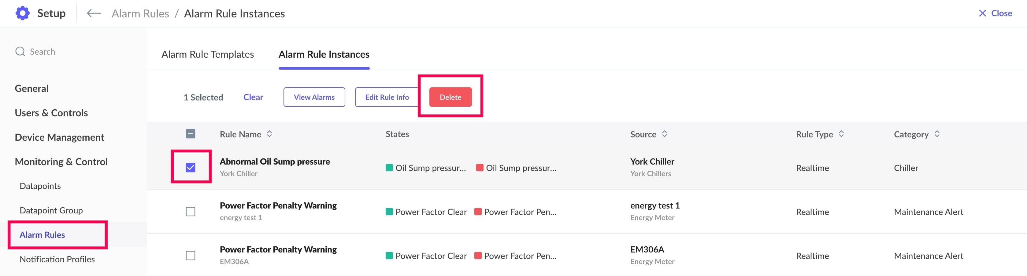This screenshot has width=1027, height=276.
Task: Sort by Source column arrows icon
Action: coord(664,134)
